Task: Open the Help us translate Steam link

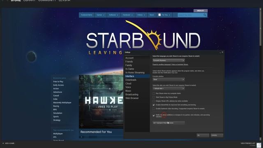Action: [x=170, y=65]
